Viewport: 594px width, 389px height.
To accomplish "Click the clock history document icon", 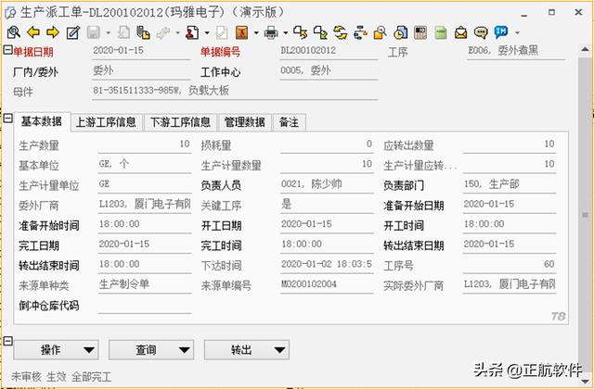I will [x=400, y=32].
